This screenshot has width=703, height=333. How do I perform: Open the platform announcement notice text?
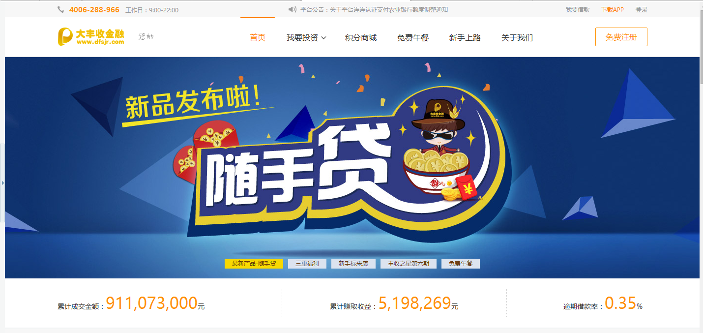(374, 10)
